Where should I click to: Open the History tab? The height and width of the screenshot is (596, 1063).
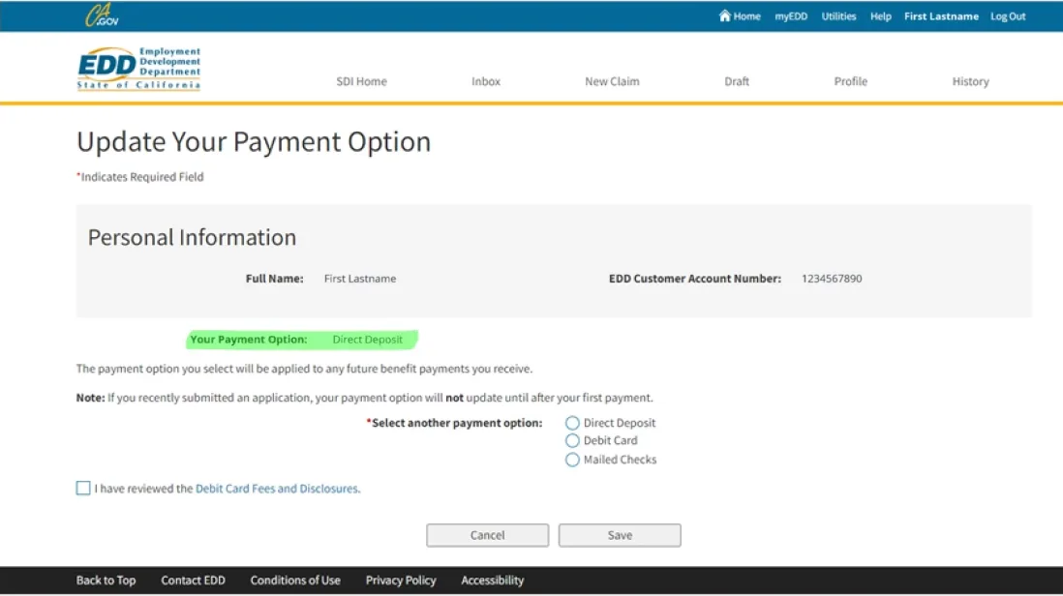(970, 81)
